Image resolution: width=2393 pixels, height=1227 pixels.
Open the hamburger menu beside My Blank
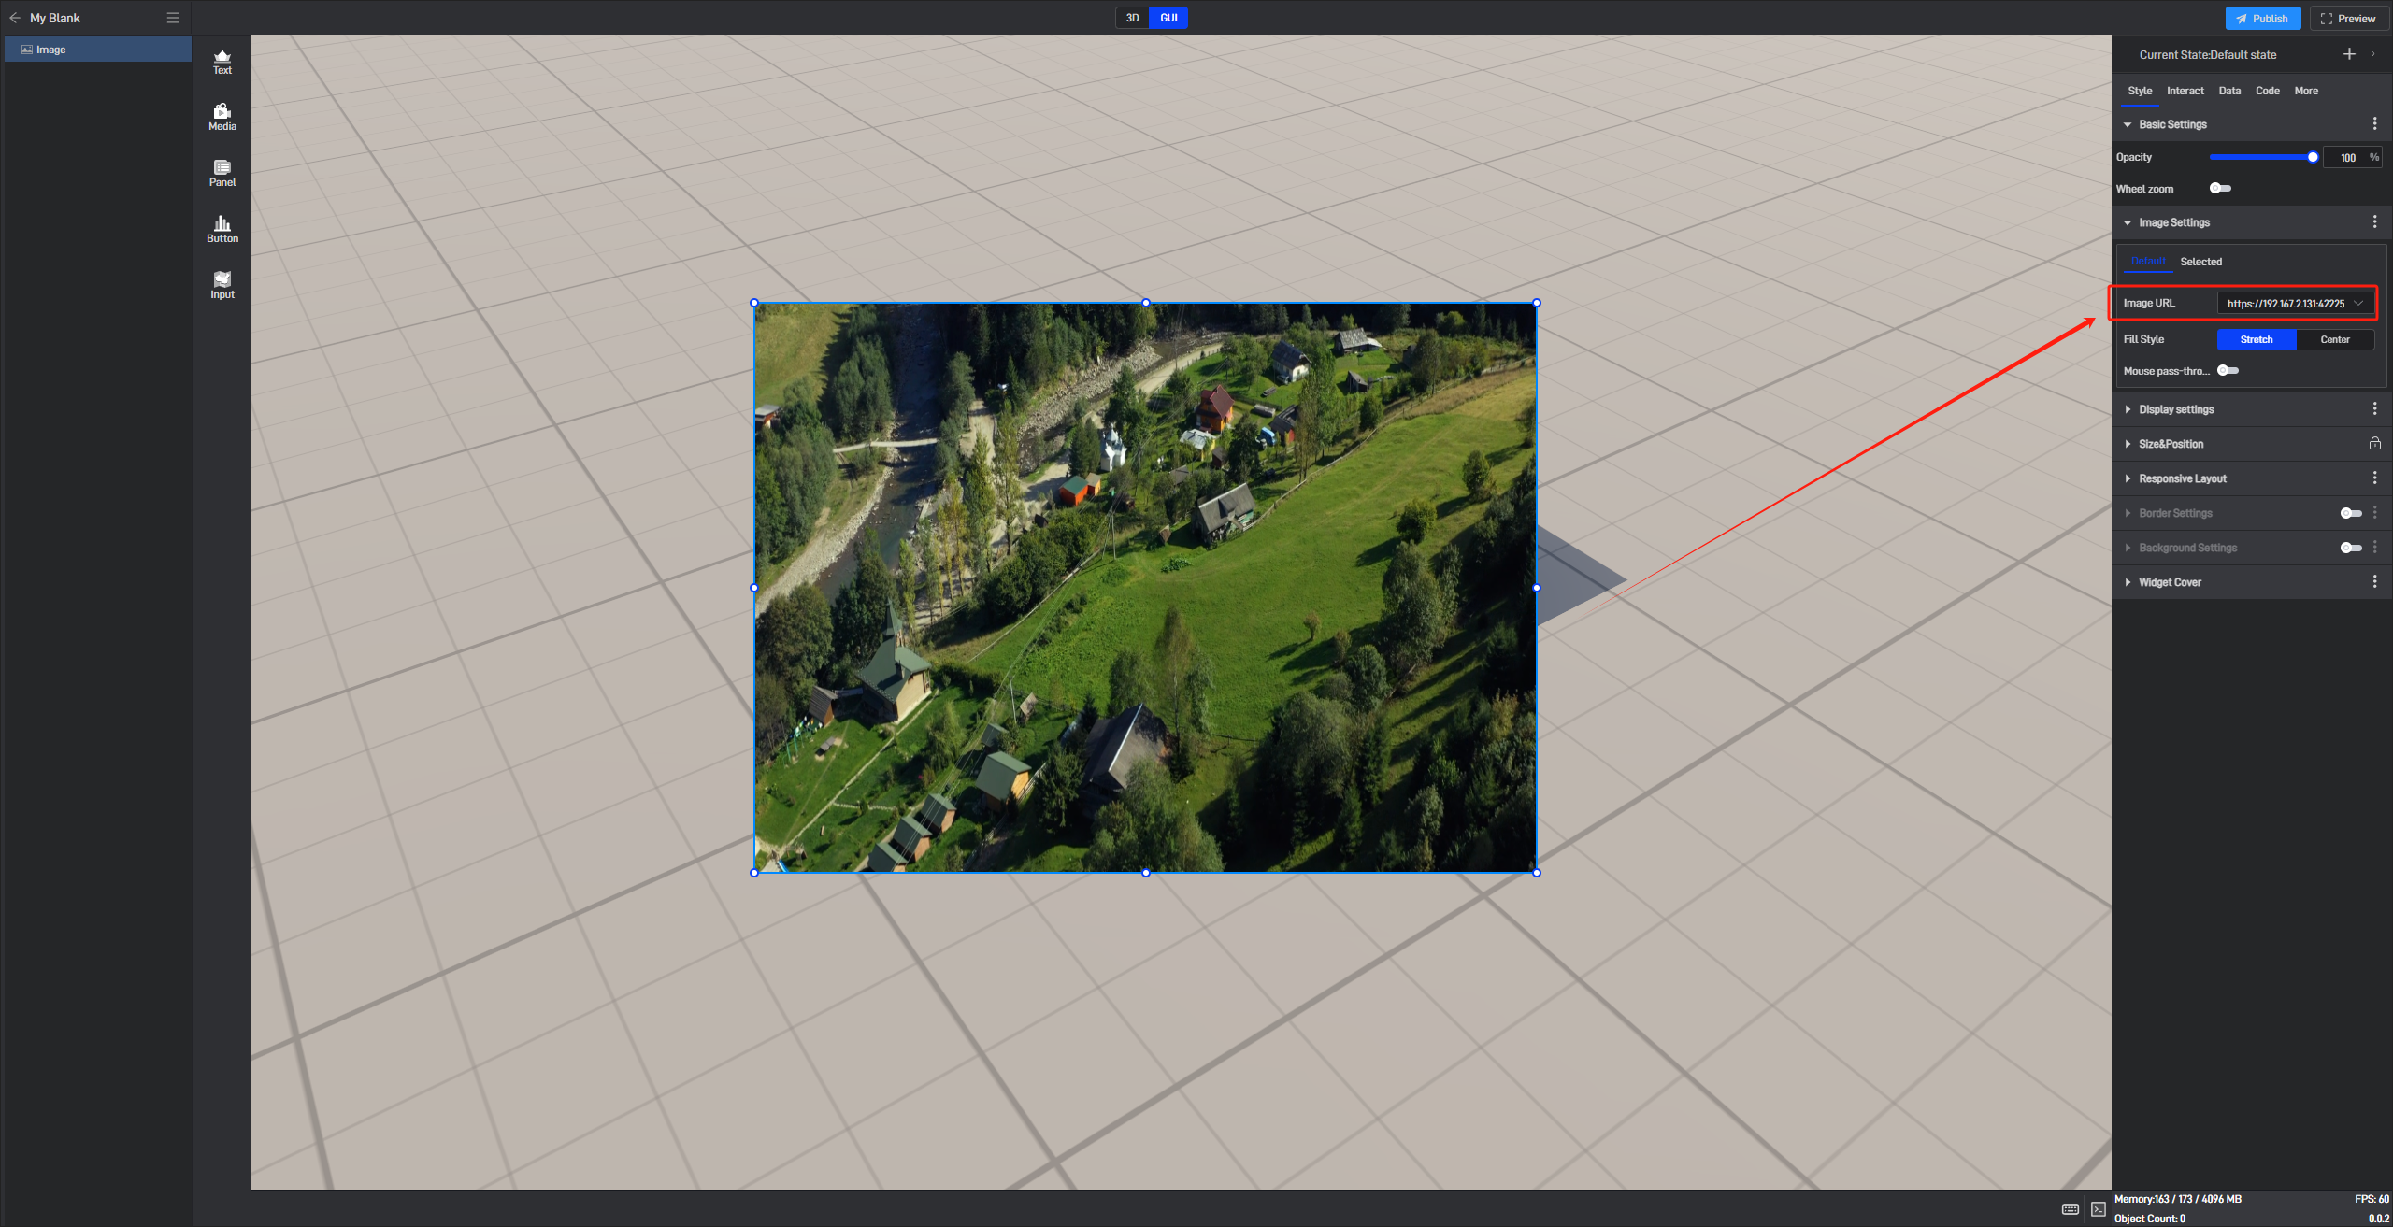tap(173, 18)
